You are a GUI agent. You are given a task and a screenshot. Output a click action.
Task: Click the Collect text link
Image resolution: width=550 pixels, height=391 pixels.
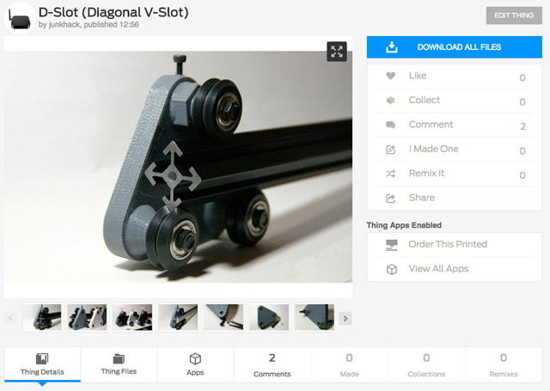click(424, 101)
